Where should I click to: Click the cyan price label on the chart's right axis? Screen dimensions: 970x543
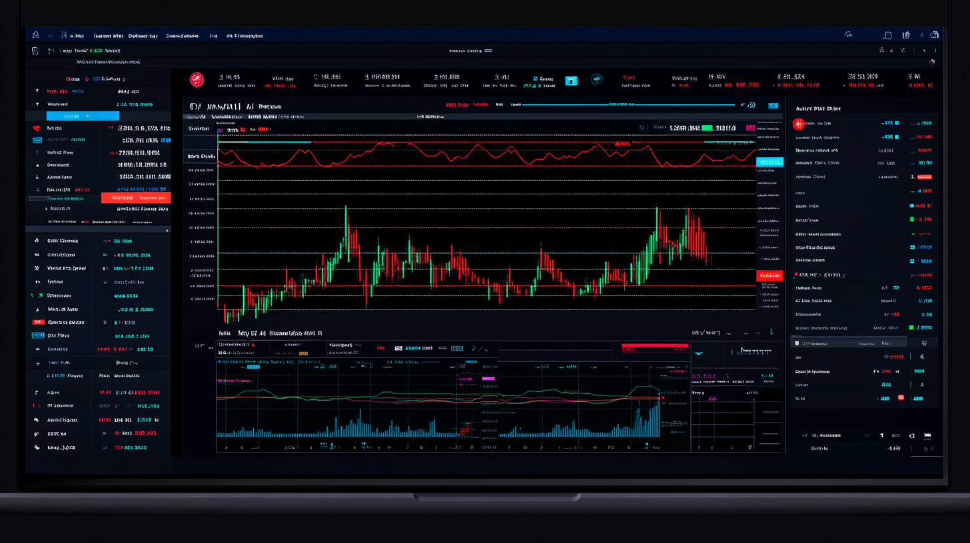pyautogui.click(x=769, y=162)
